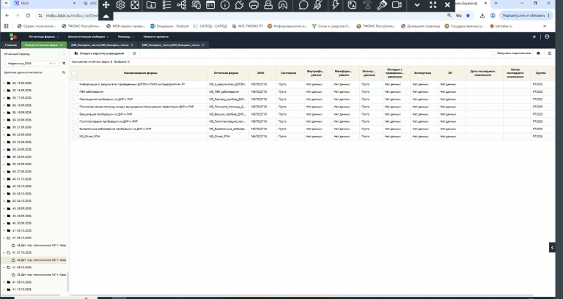Click the settings gear in remote session toolbar

120,5
